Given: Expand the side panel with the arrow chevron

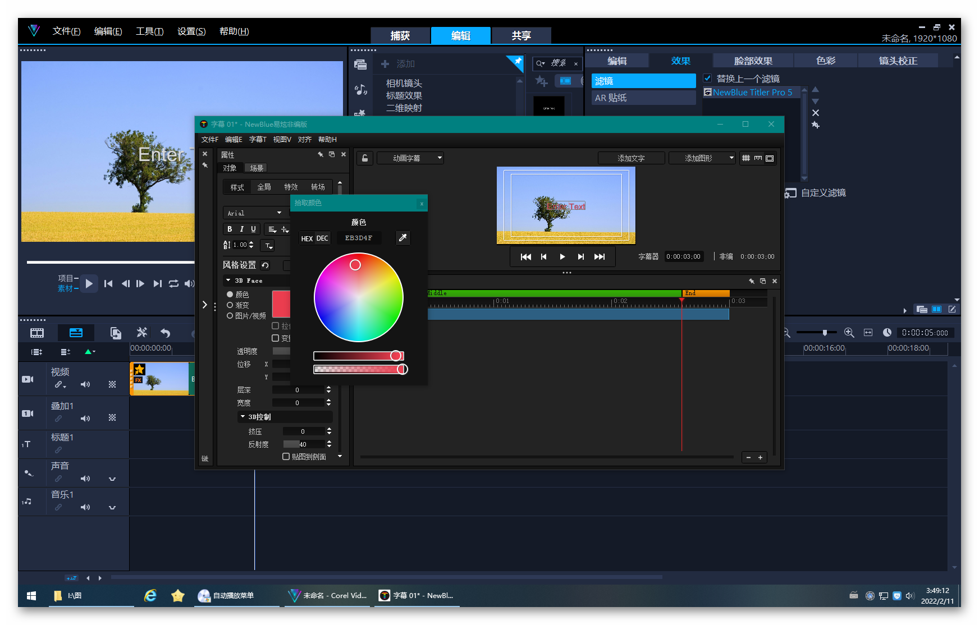Looking at the screenshot, I should coord(205,305).
